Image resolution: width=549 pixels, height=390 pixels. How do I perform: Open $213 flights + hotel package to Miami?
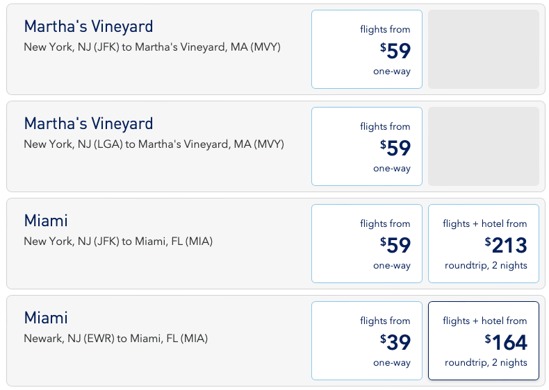[x=484, y=244]
